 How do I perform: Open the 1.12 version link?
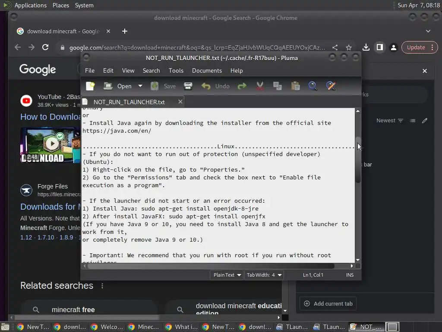point(26,237)
